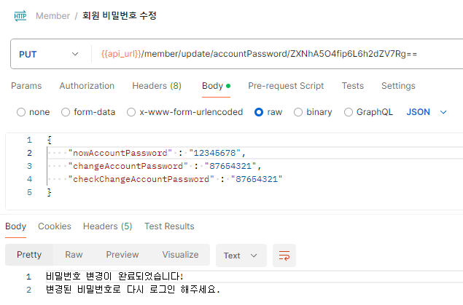Screen dimensions: 463x305
Task: Click the request title 회원 비밀번호 수정
Action: pyautogui.click(x=120, y=15)
